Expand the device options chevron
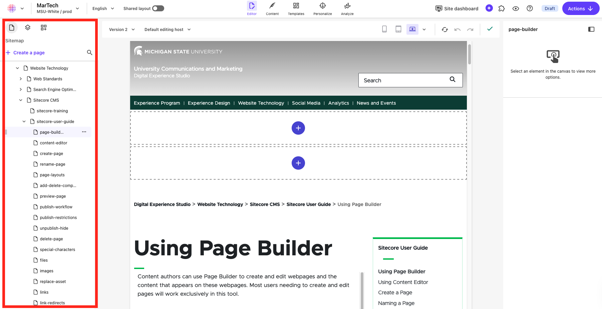 click(x=424, y=29)
